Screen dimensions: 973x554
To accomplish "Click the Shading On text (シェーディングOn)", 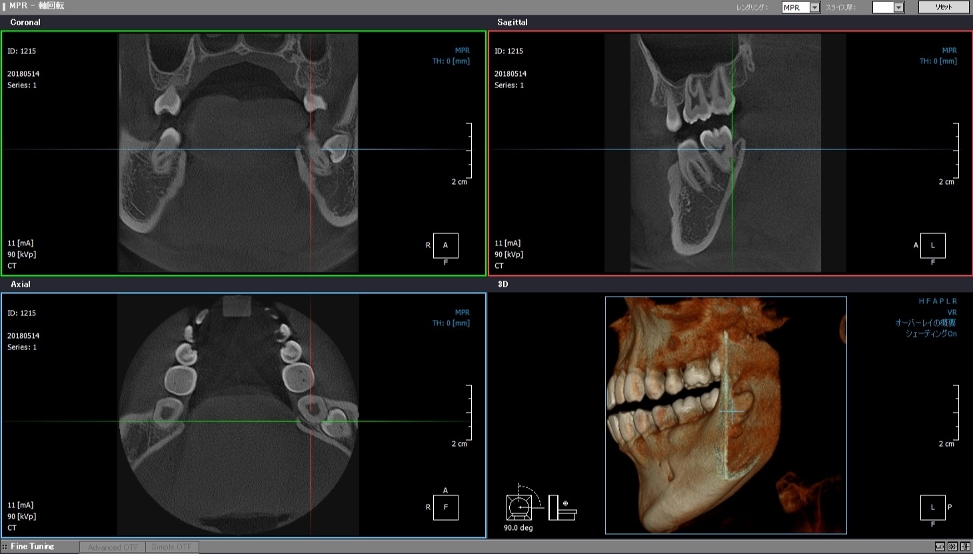I will point(931,334).
